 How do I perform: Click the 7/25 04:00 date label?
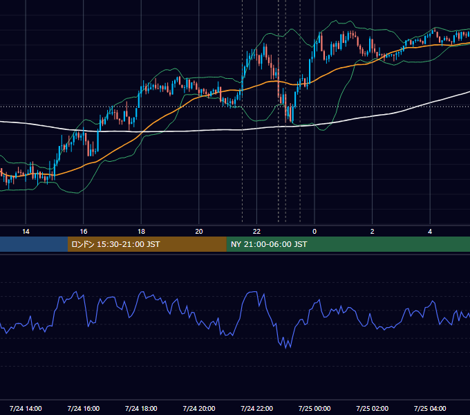(x=430, y=408)
